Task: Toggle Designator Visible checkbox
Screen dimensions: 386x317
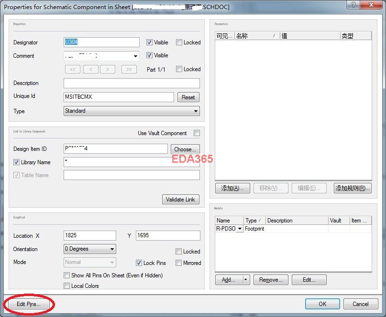Action: [x=149, y=42]
